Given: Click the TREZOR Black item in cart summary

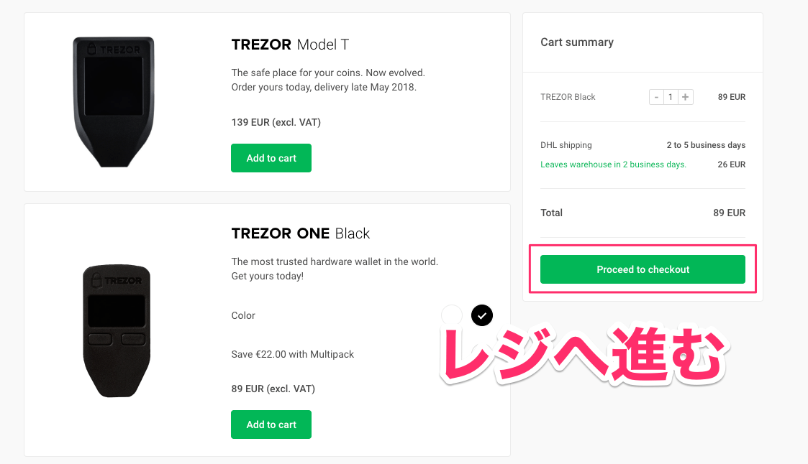Looking at the screenshot, I should coord(568,96).
